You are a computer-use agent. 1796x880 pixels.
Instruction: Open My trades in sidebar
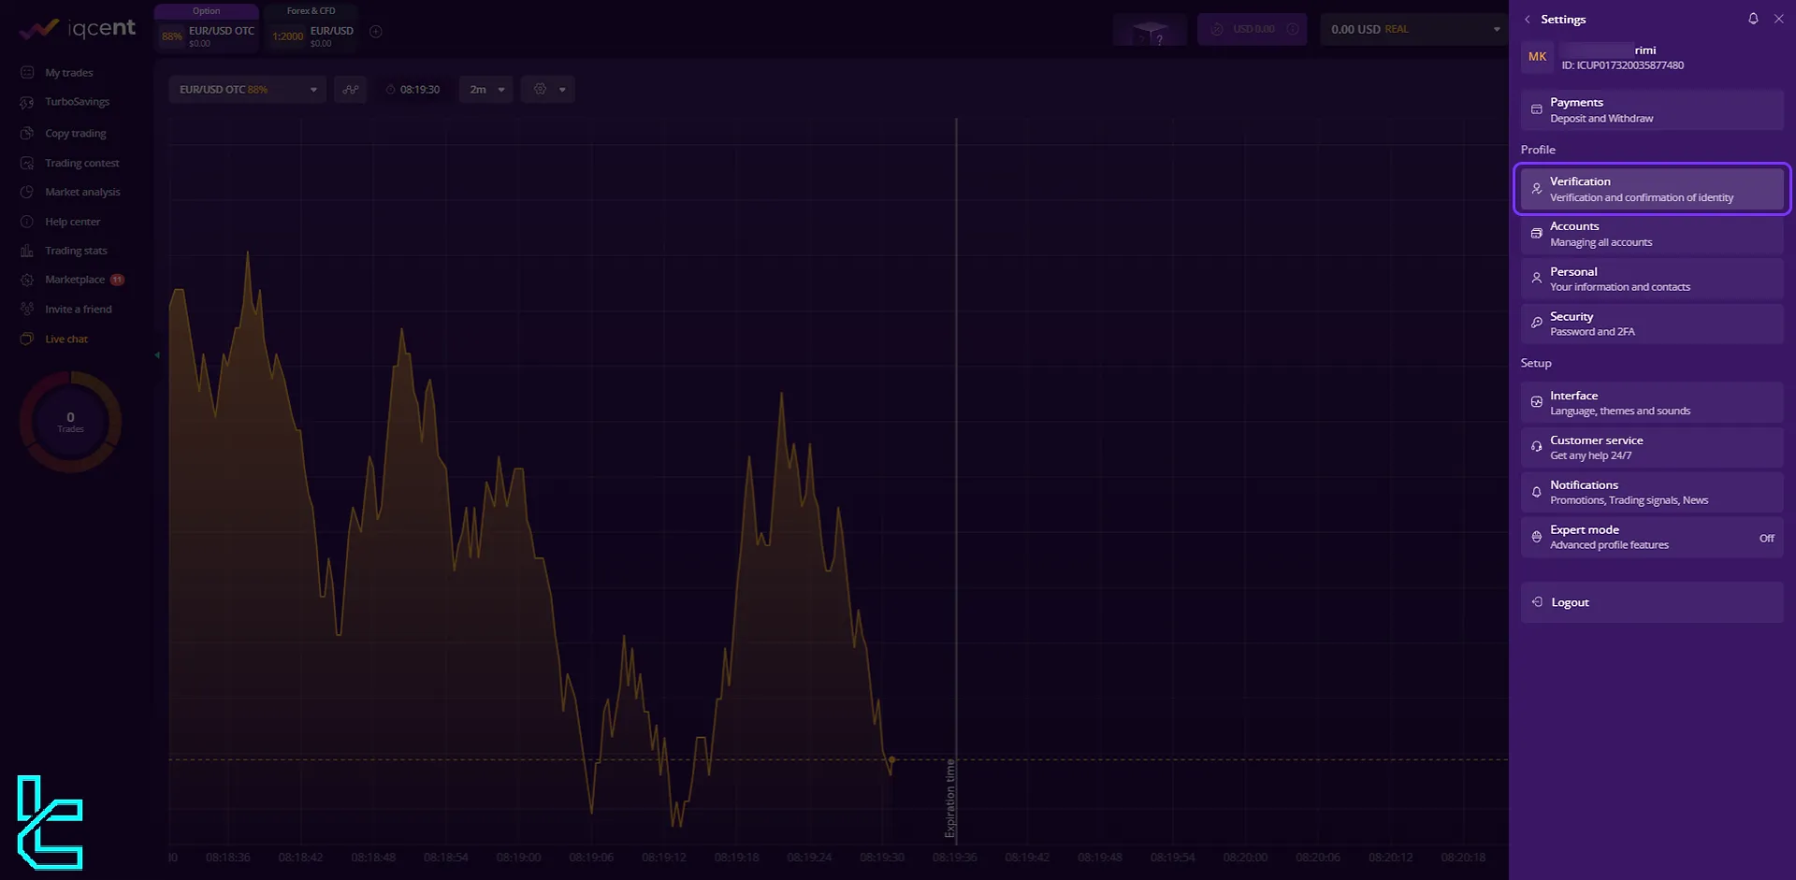pos(68,73)
